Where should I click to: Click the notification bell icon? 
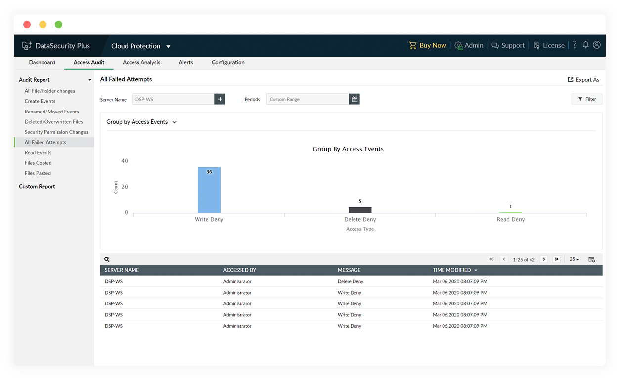(585, 45)
